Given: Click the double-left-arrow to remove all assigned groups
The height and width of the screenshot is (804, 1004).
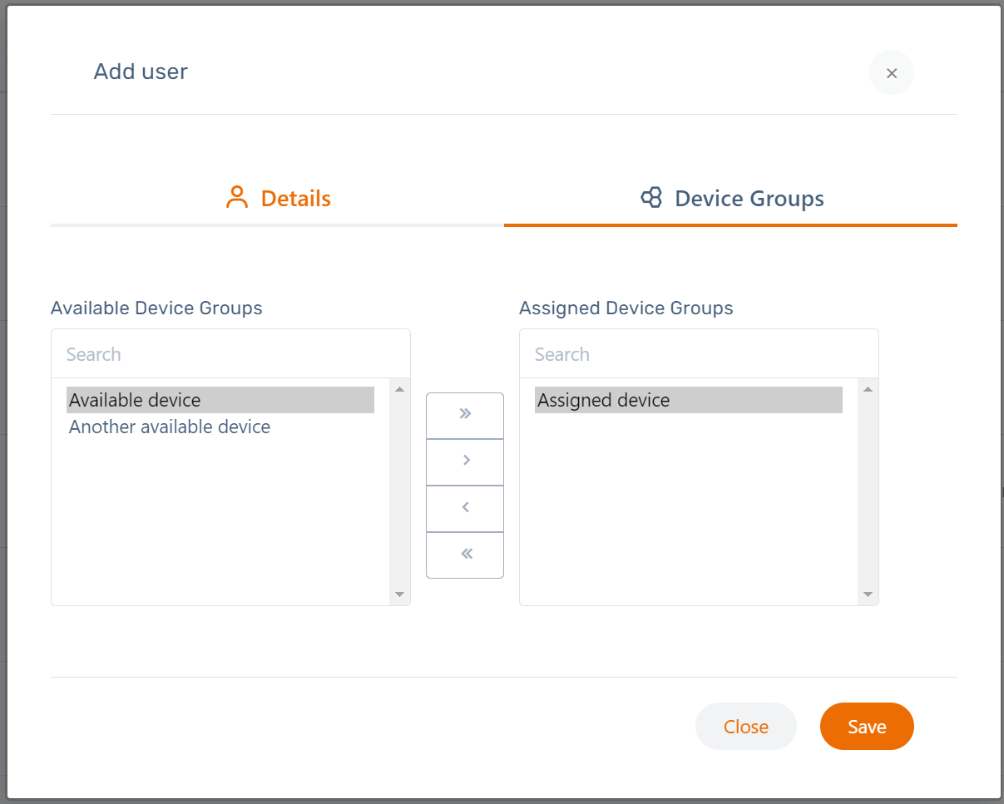Looking at the screenshot, I should coord(464,554).
